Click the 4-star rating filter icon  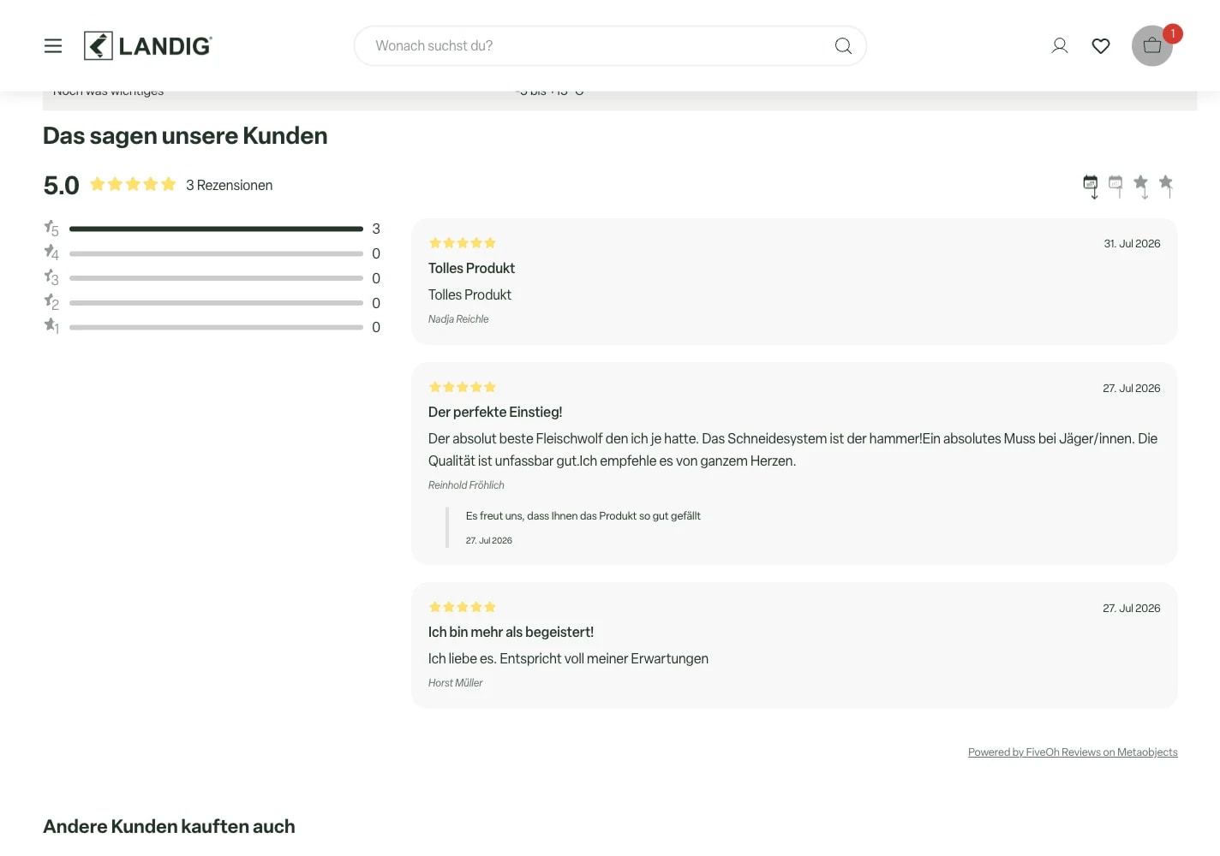(51, 253)
